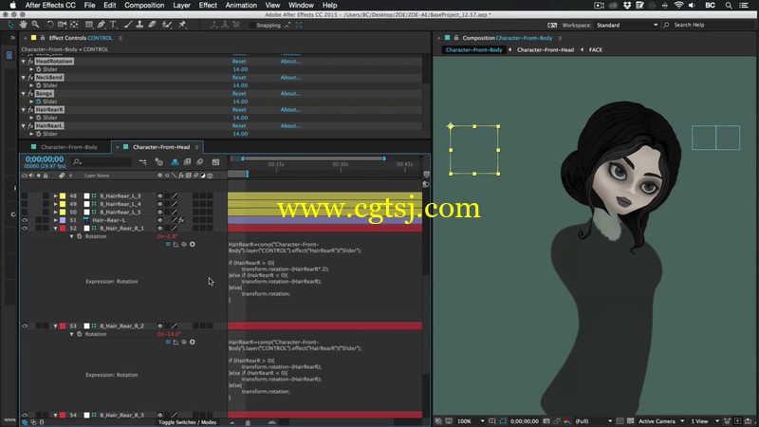
Task: Select the Hand tool
Action: pyautogui.click(x=23, y=25)
